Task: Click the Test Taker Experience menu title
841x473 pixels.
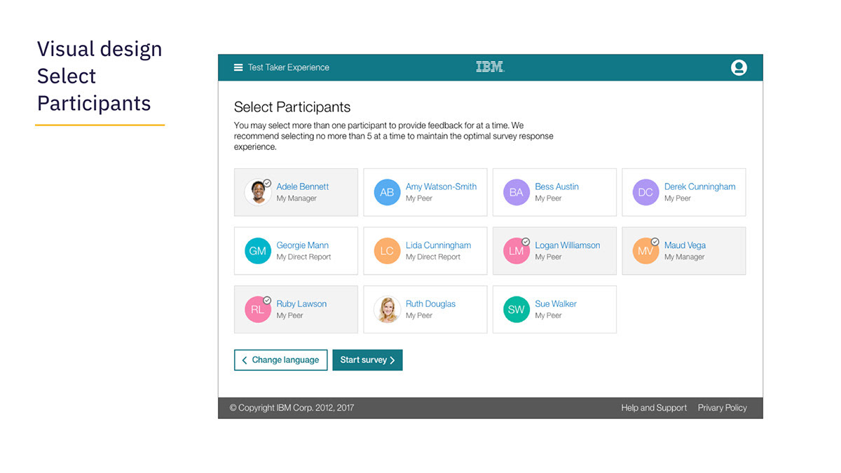Action: [288, 67]
